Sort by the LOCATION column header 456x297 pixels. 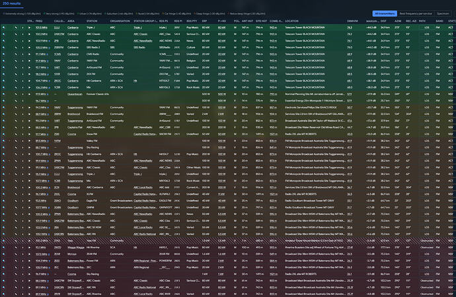click(x=291, y=21)
